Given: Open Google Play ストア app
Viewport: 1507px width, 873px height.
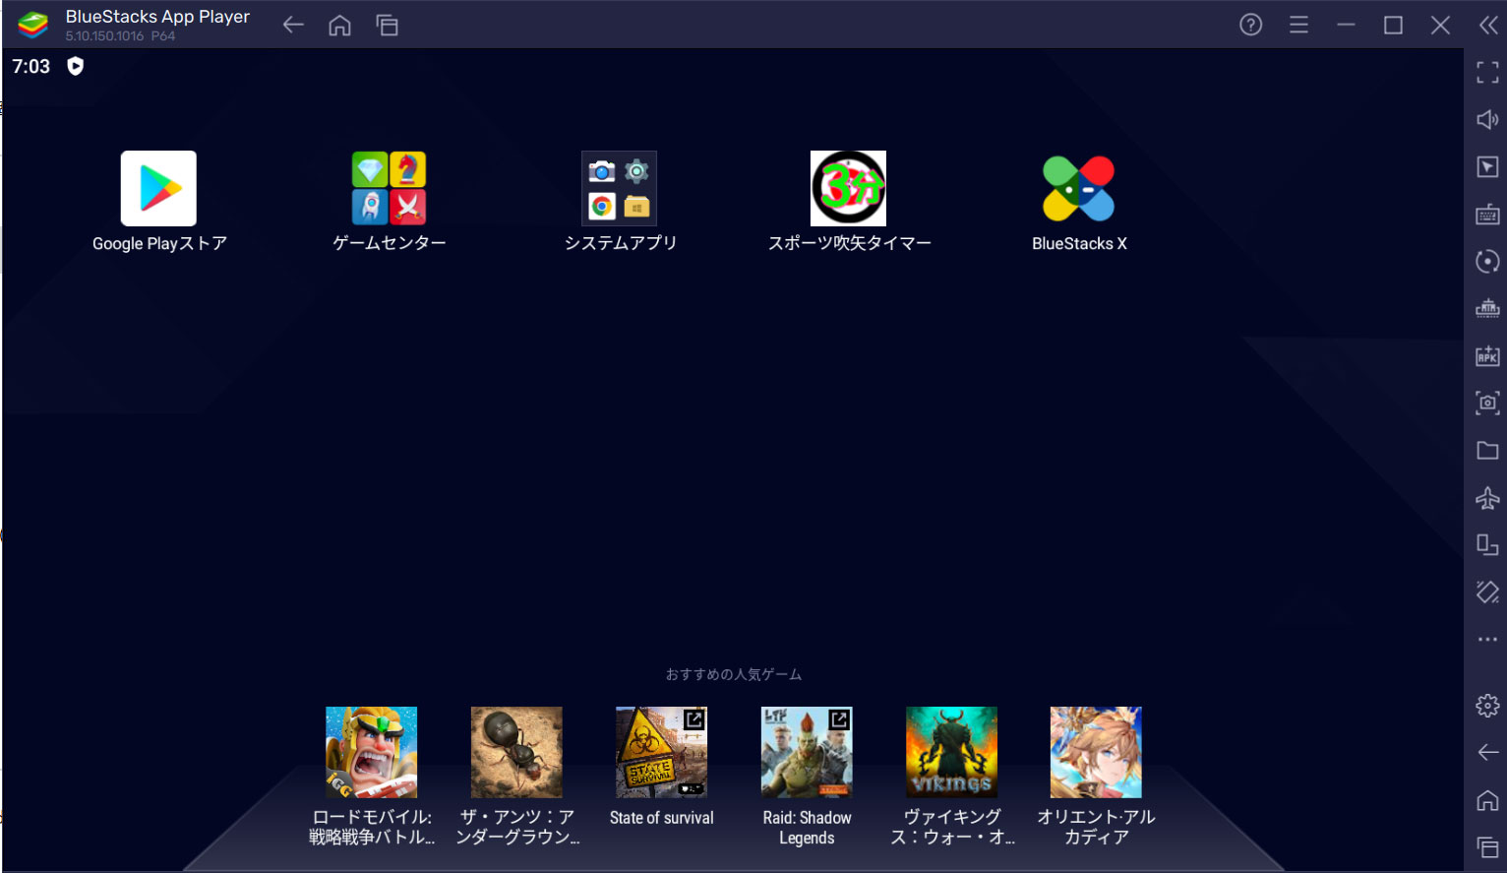Looking at the screenshot, I should pos(158,188).
